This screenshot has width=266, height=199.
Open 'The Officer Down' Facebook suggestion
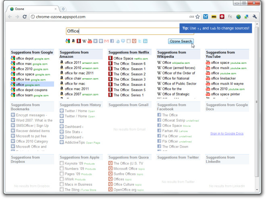[x=179, y=146]
